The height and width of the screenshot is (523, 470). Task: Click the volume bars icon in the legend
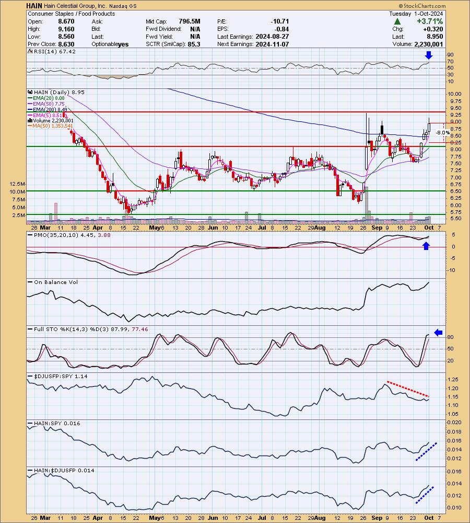click(30, 121)
